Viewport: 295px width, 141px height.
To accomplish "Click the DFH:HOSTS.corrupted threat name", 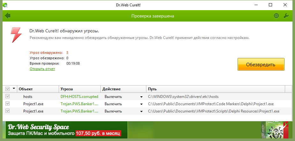I will click(79, 96).
